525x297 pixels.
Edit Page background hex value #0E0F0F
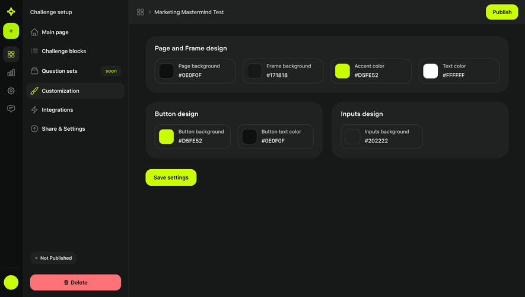point(190,75)
